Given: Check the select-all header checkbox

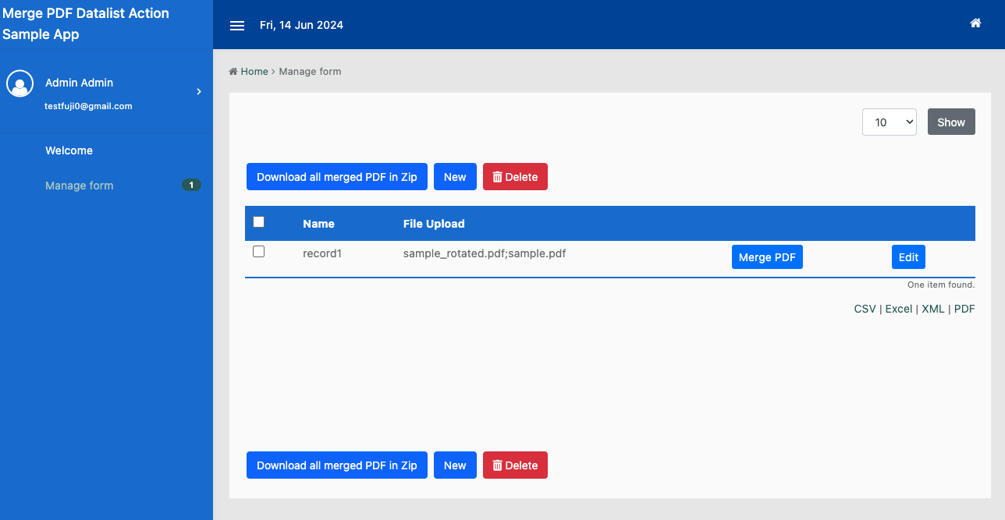Looking at the screenshot, I should click(x=259, y=222).
